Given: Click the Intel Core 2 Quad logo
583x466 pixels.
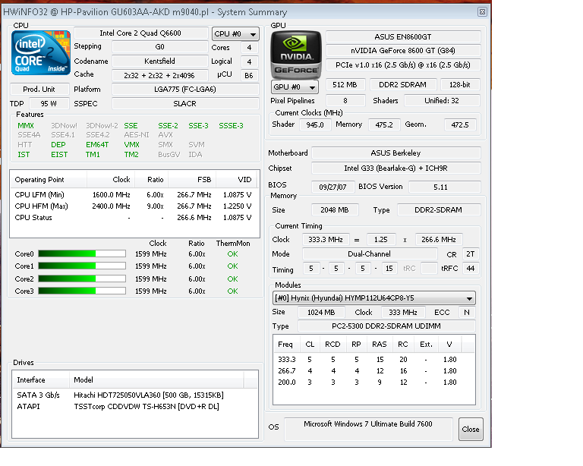Looking at the screenshot, I should (x=41, y=53).
